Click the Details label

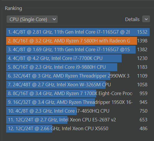tap(132, 19)
